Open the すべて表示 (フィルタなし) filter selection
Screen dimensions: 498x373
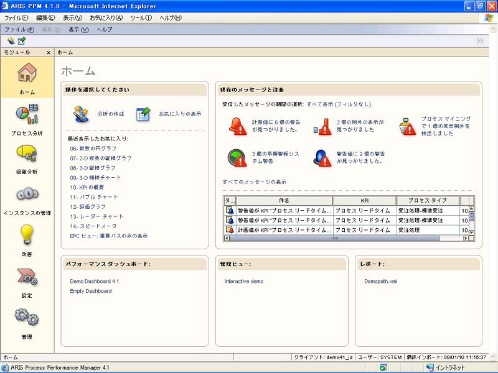pos(339,104)
